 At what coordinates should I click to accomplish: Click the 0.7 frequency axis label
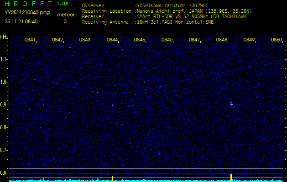[4, 150]
